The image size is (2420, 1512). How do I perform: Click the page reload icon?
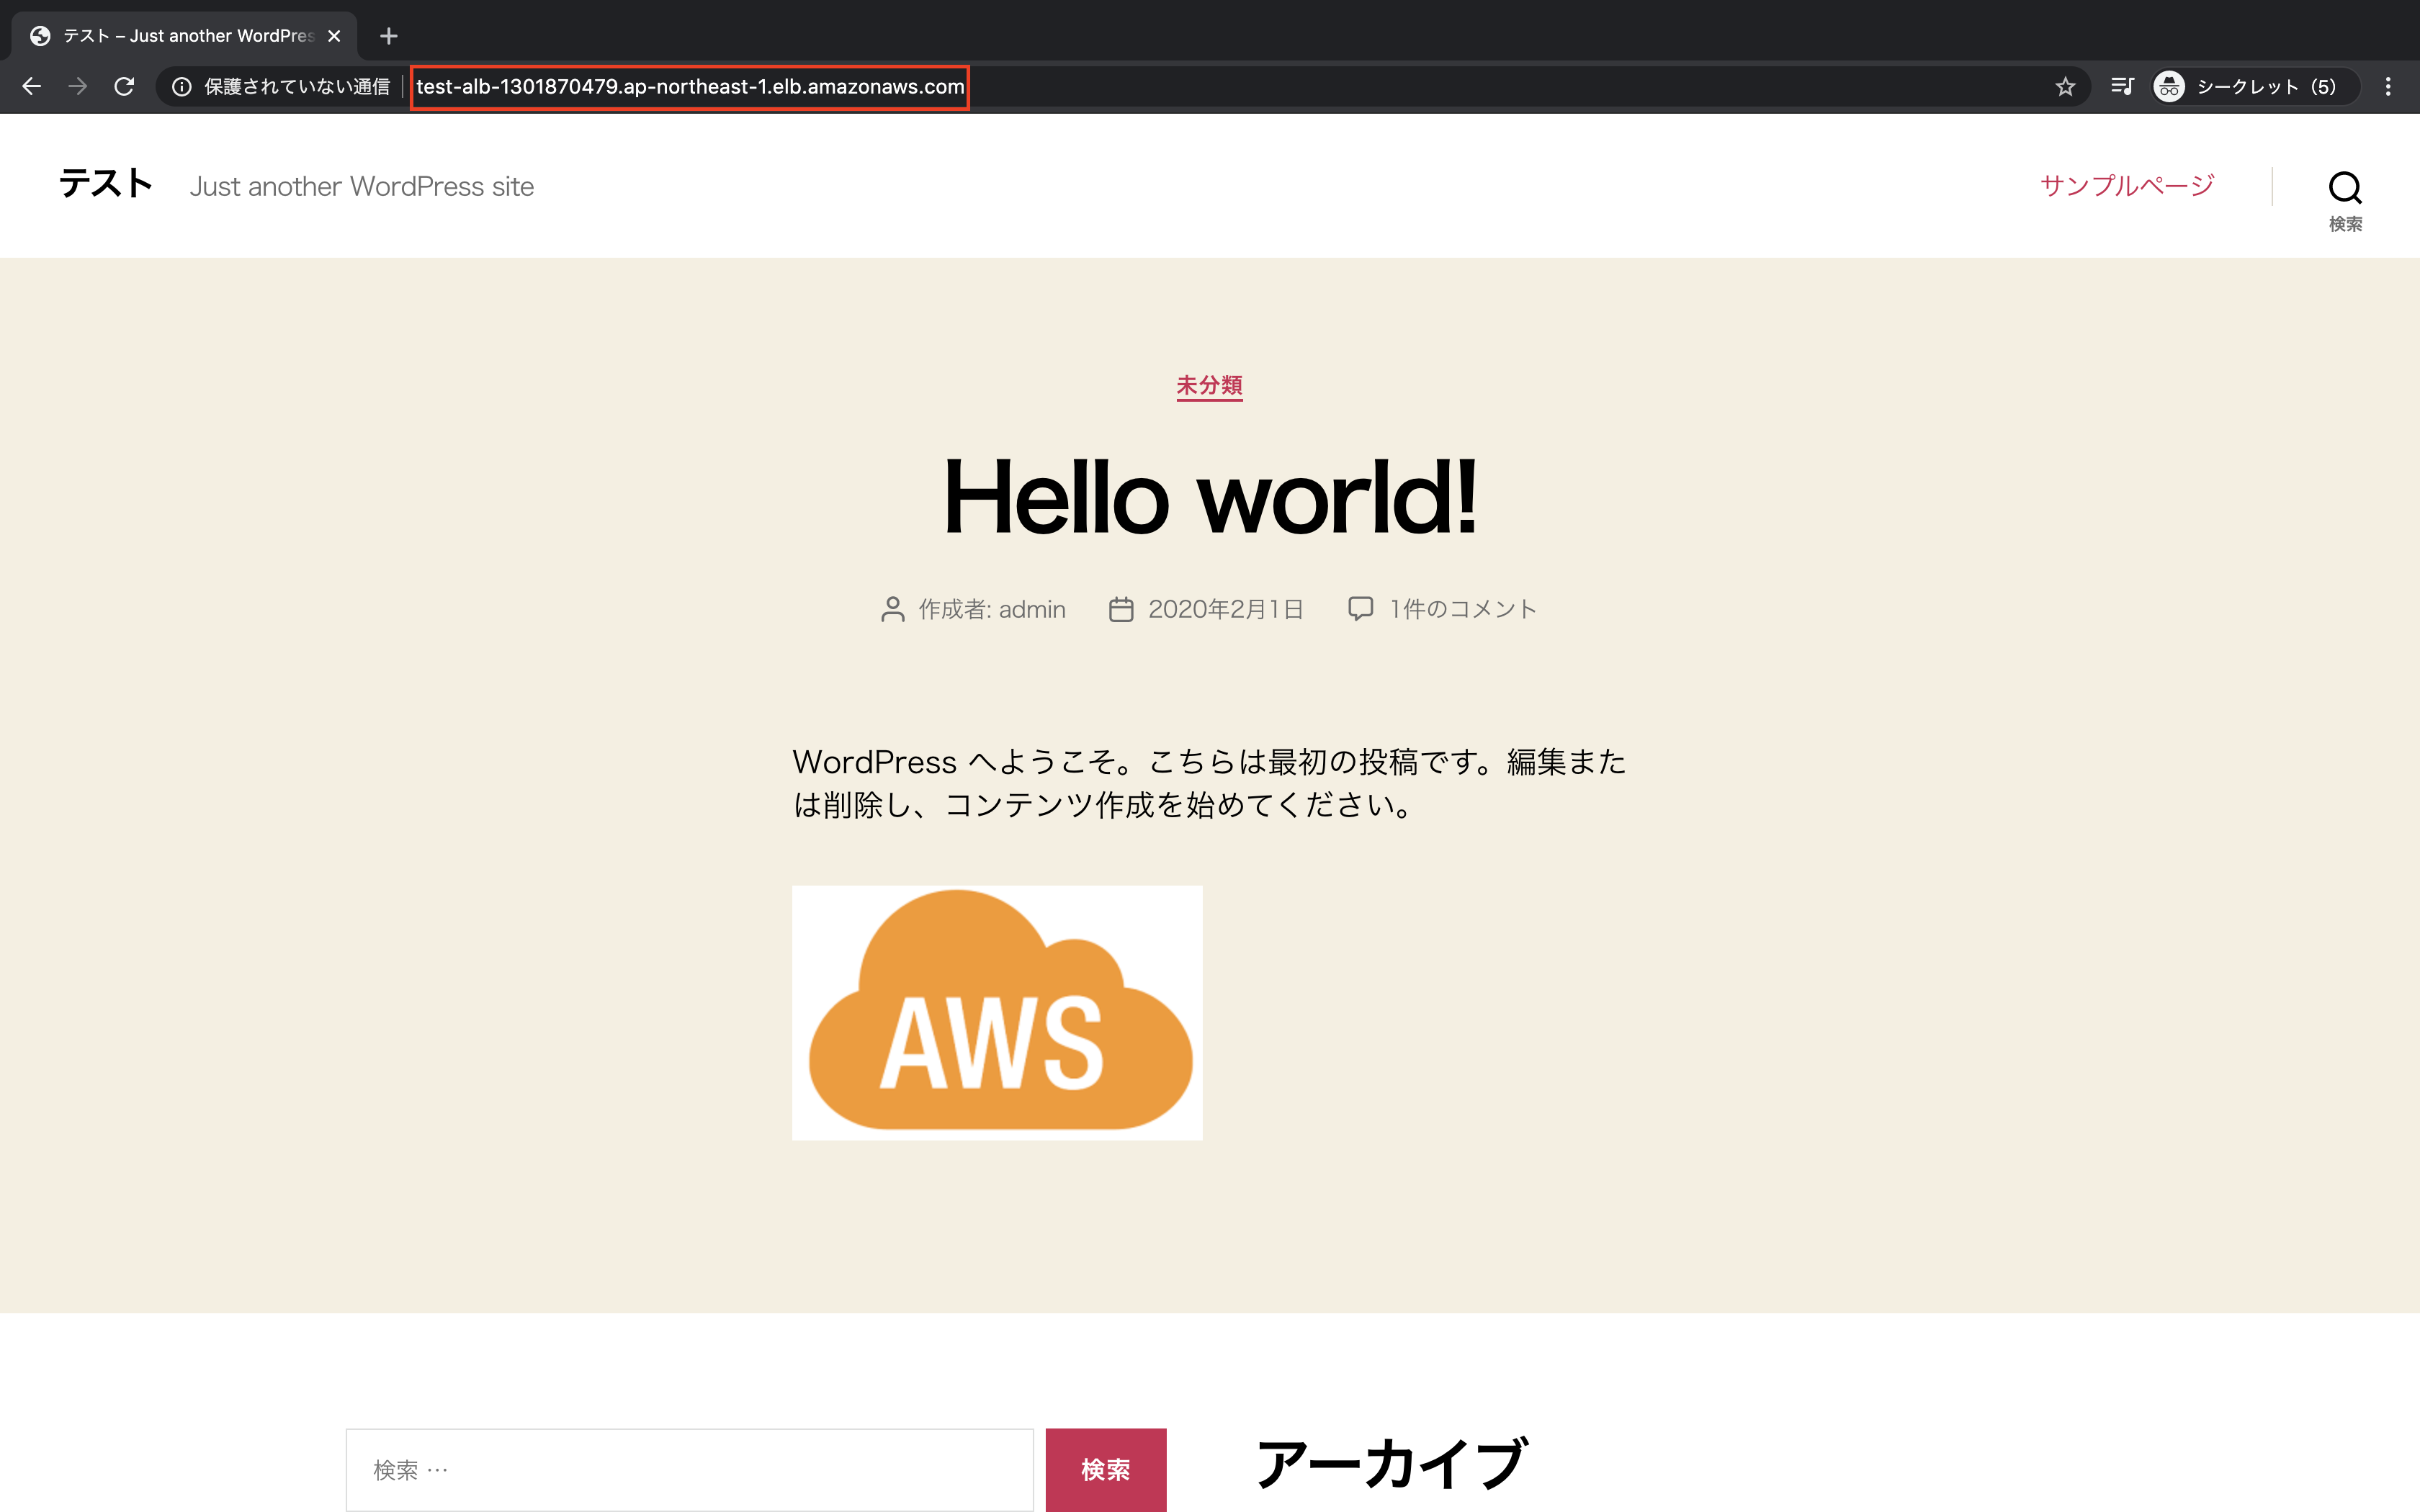[124, 86]
